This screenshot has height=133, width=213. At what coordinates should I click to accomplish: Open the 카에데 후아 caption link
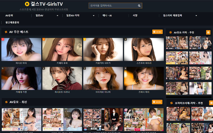point(62,63)
